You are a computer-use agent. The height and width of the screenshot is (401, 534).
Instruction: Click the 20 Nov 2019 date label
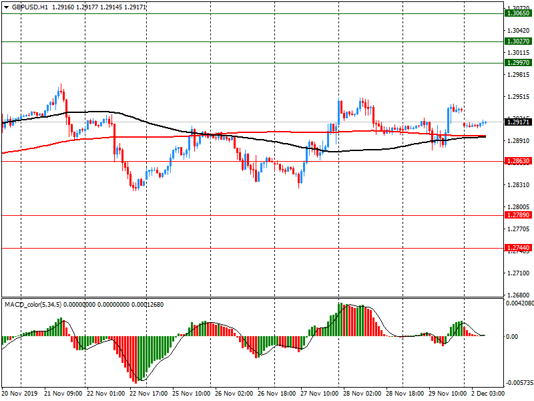[x=20, y=394]
